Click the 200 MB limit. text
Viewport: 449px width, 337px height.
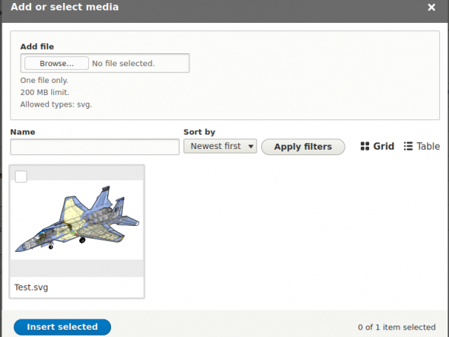(x=45, y=93)
